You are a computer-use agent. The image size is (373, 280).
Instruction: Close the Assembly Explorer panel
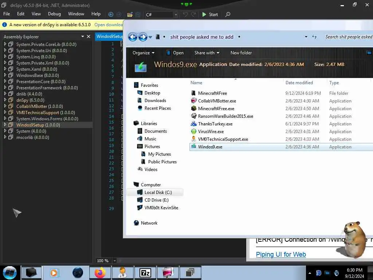tap(89, 36)
